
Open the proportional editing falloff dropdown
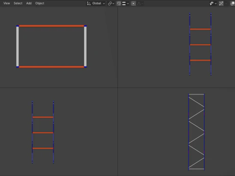click(x=140, y=3)
